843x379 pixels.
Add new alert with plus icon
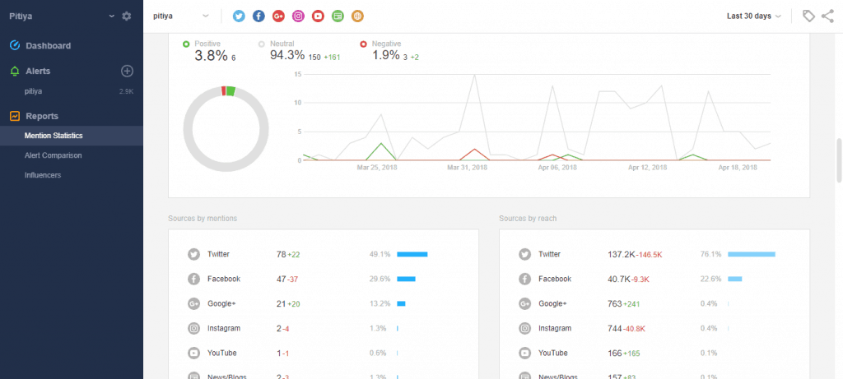tap(128, 71)
